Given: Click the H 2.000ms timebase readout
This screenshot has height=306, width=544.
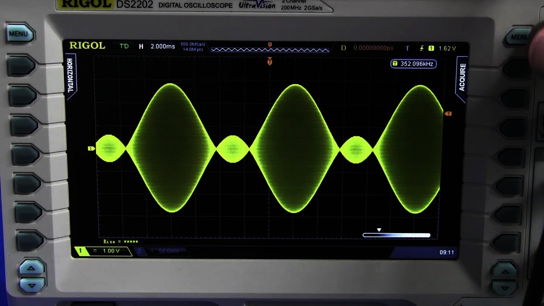Looking at the screenshot, I should pos(157,46).
